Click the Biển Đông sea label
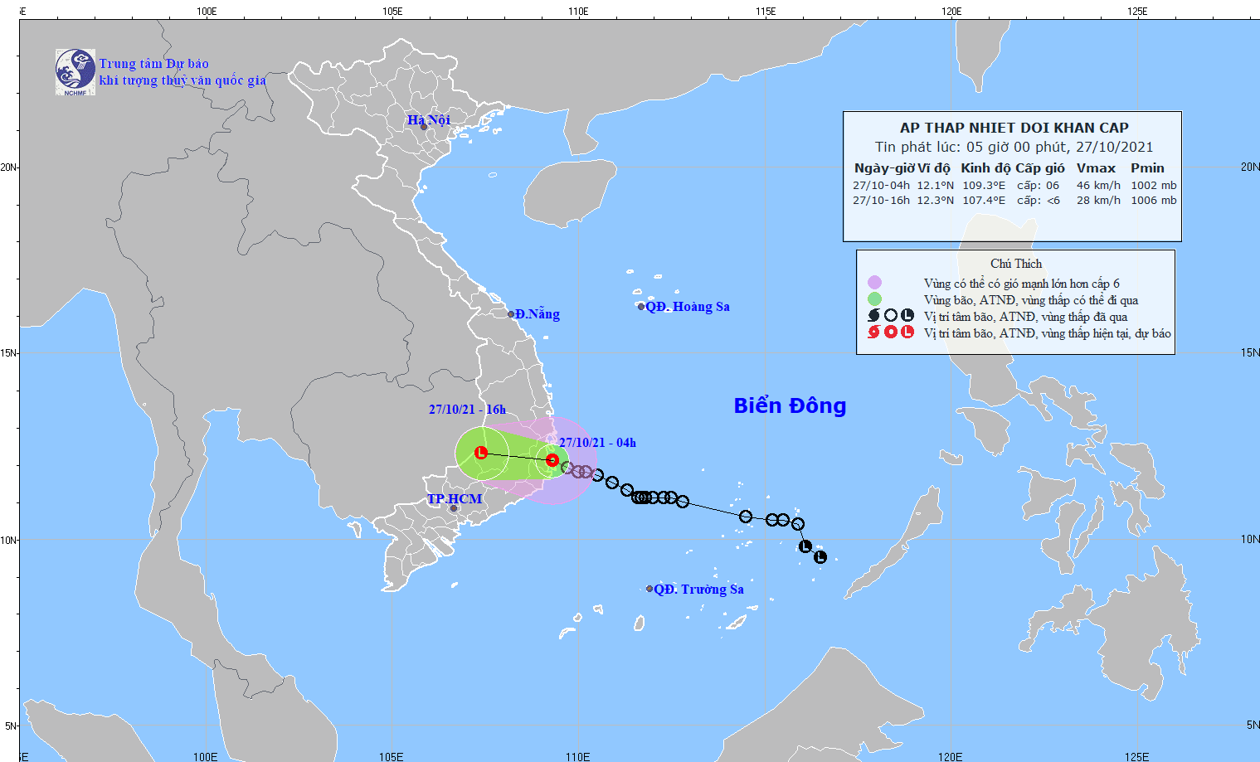This screenshot has height=762, width=1260. click(x=788, y=405)
